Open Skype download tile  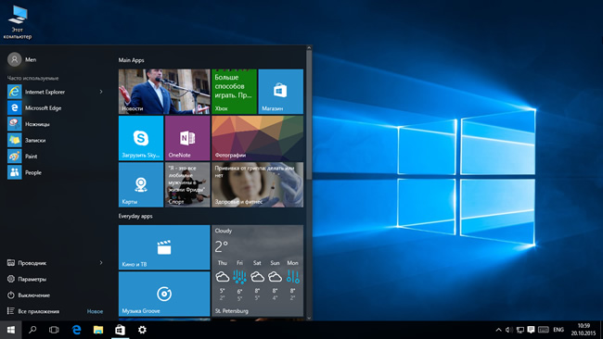tap(141, 138)
